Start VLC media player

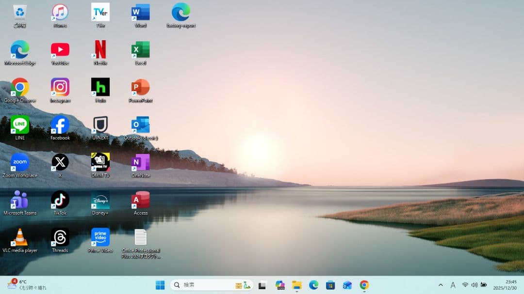click(x=19, y=237)
